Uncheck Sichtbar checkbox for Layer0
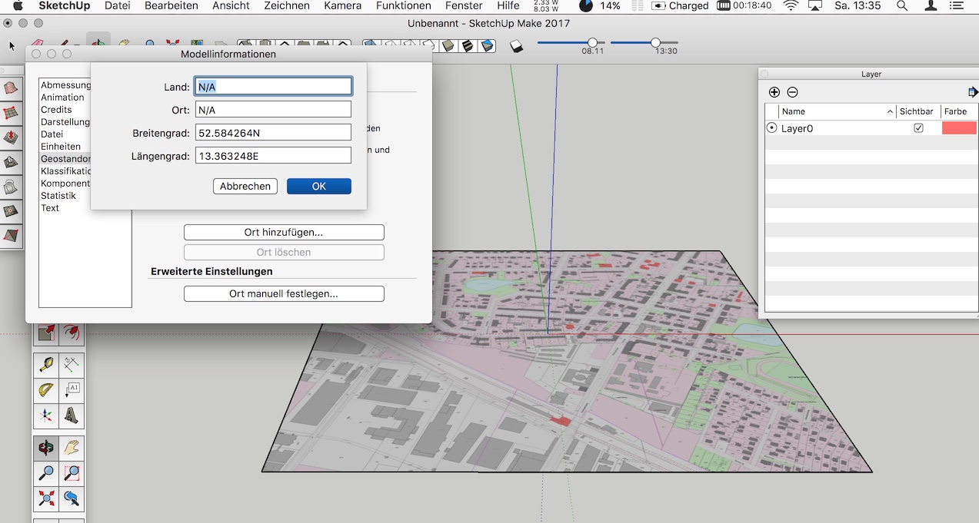Image resolution: width=979 pixels, height=523 pixels. pyautogui.click(x=918, y=128)
